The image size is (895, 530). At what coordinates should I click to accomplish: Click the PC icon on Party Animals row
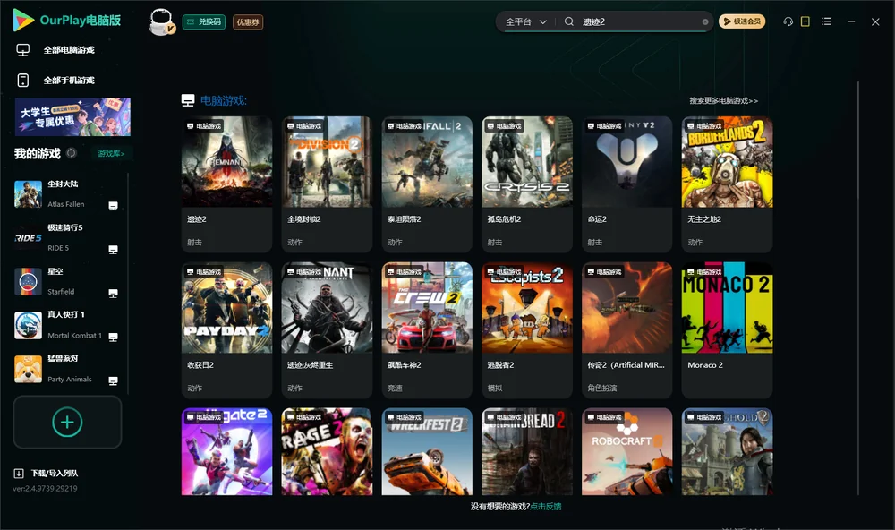click(x=113, y=381)
